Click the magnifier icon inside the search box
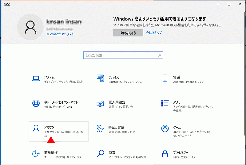This screenshot has width=246, height=165. tap(160, 55)
